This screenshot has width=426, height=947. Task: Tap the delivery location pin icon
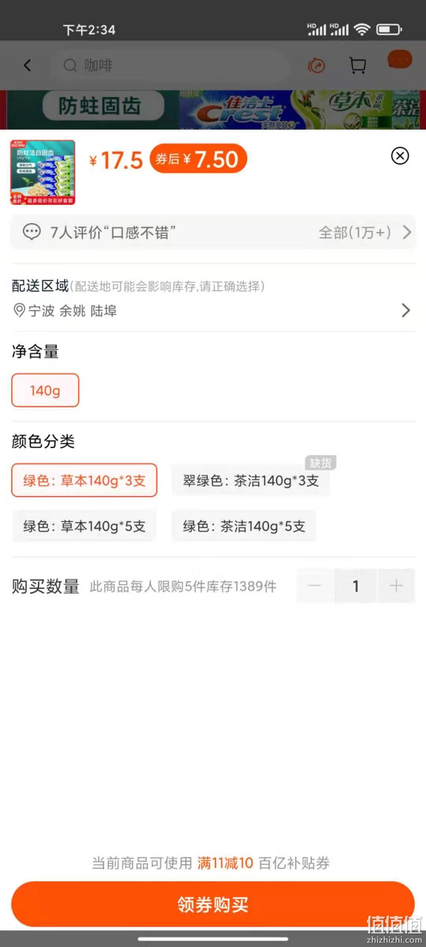[x=19, y=311]
